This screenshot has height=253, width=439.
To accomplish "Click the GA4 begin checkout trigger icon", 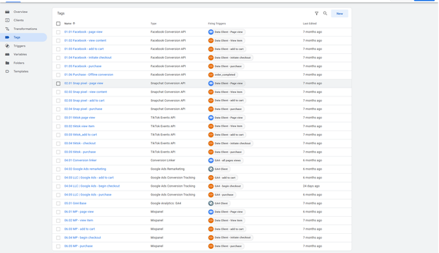I will click(x=211, y=186).
